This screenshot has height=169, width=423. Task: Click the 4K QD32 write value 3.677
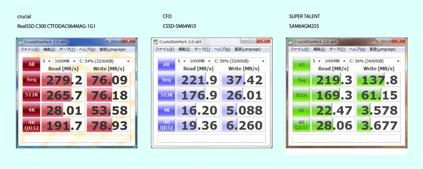(x=378, y=125)
